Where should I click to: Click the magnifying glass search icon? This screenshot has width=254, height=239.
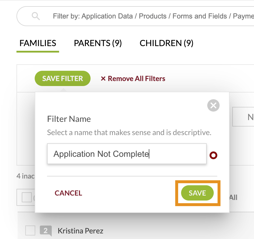click(36, 16)
